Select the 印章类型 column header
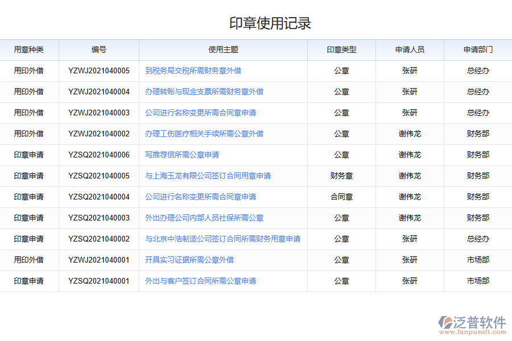512x341 pixels. [341, 49]
